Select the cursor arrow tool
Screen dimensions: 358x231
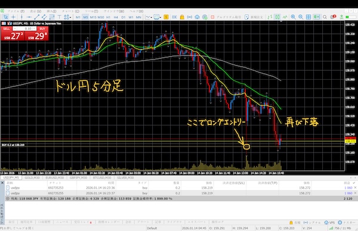coord(5,17)
